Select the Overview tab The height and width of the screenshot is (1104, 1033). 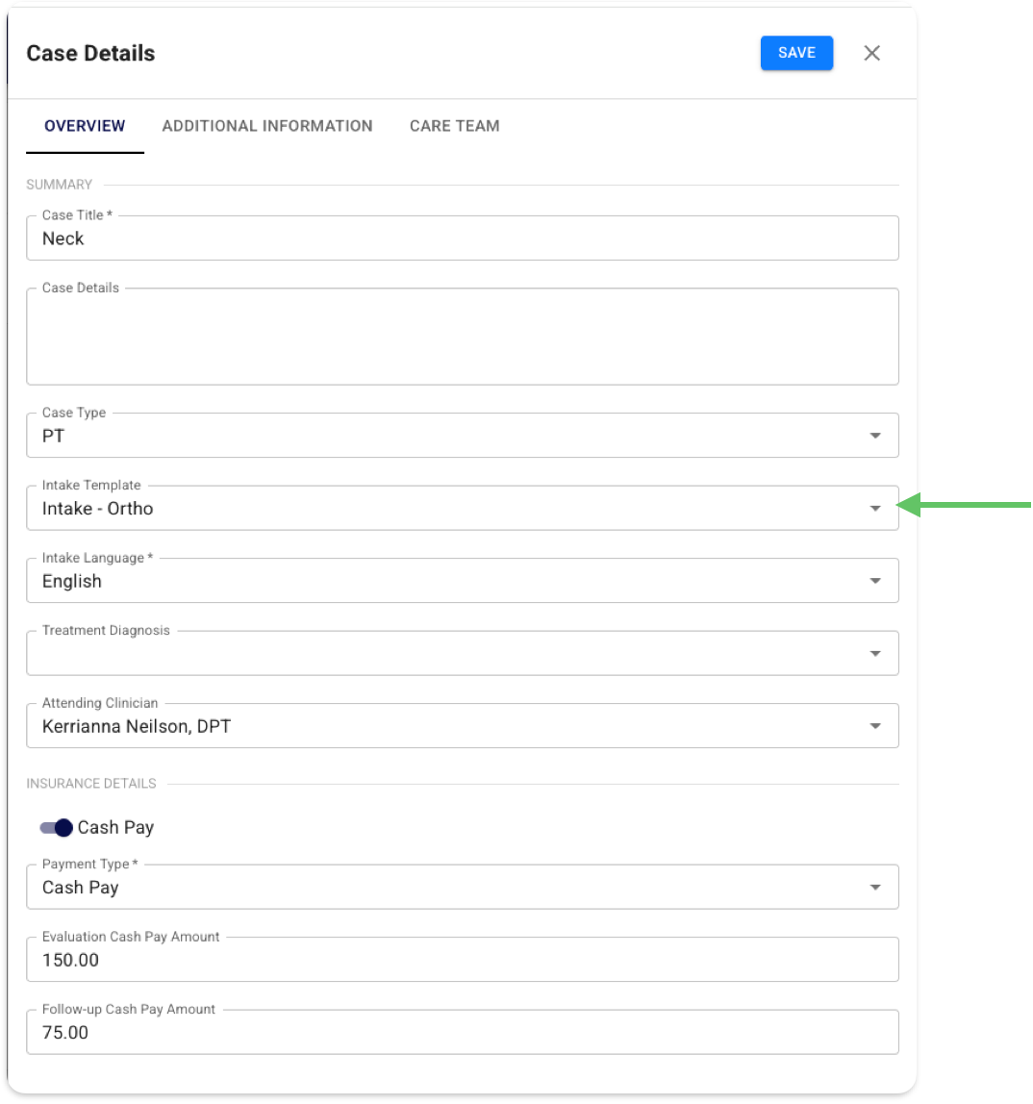click(x=85, y=126)
